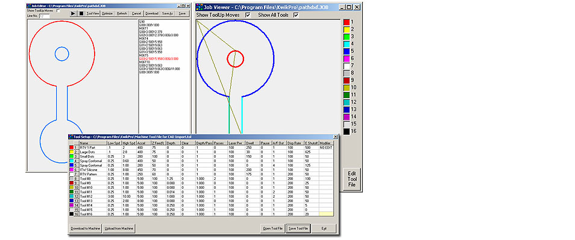Image resolution: width=575 pixels, height=240 pixels.
Task: Click Optimize in the Job Editor toolbar
Action: 107,13
